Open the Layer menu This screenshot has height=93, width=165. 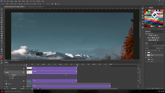pos(15,1)
